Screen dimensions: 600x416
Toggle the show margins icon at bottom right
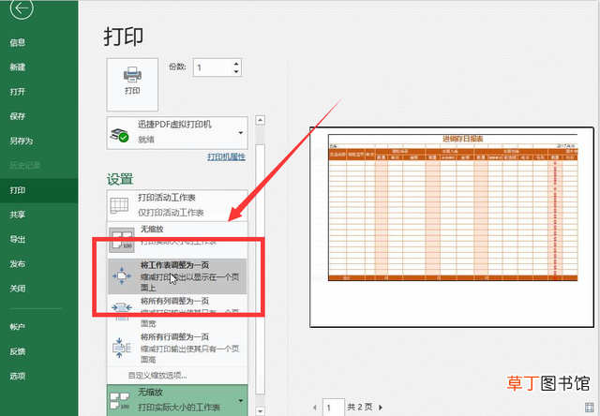(589, 408)
